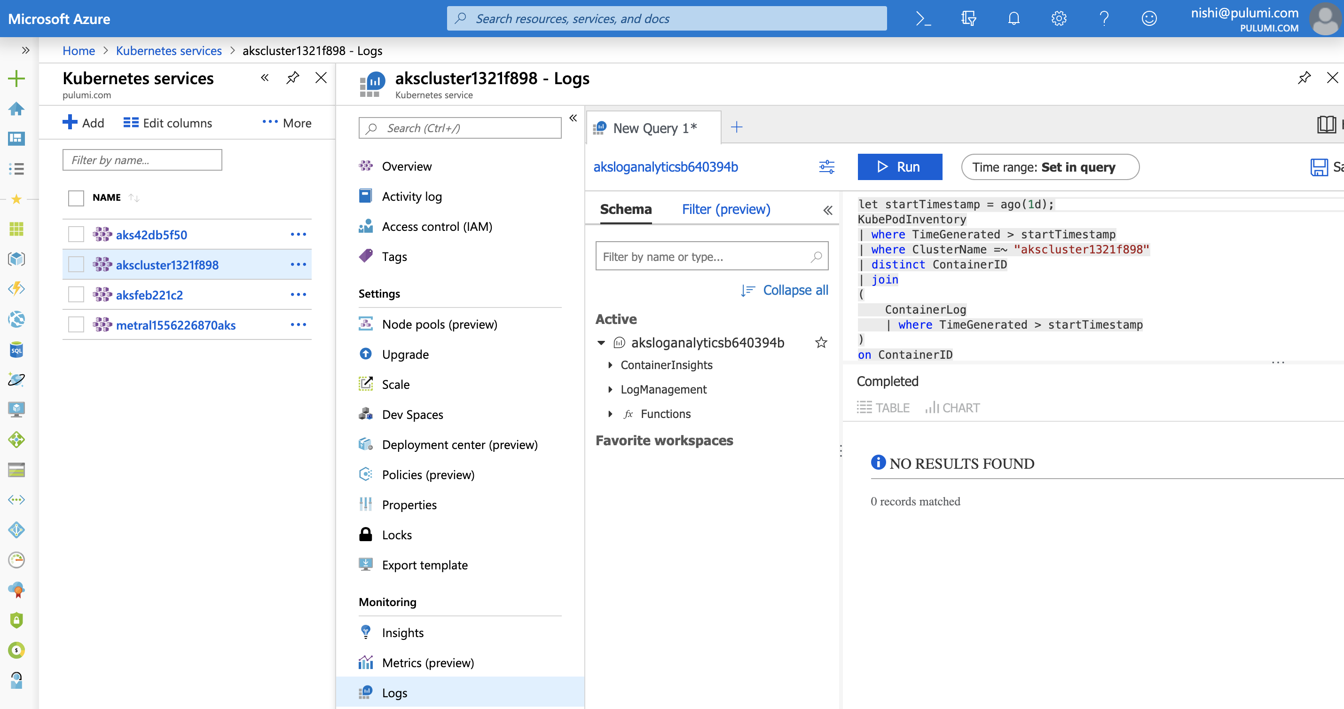Switch results to CHART view
The width and height of the screenshot is (1344, 709).
tap(952, 408)
